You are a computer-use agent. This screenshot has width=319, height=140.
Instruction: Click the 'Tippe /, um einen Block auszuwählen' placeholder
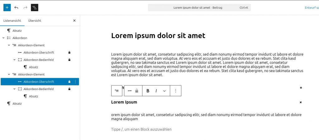coord(141,129)
